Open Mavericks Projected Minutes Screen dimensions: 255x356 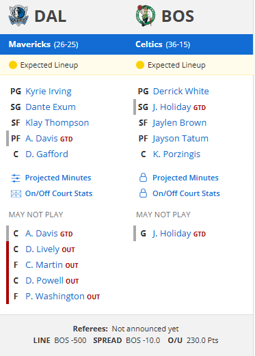(58, 178)
